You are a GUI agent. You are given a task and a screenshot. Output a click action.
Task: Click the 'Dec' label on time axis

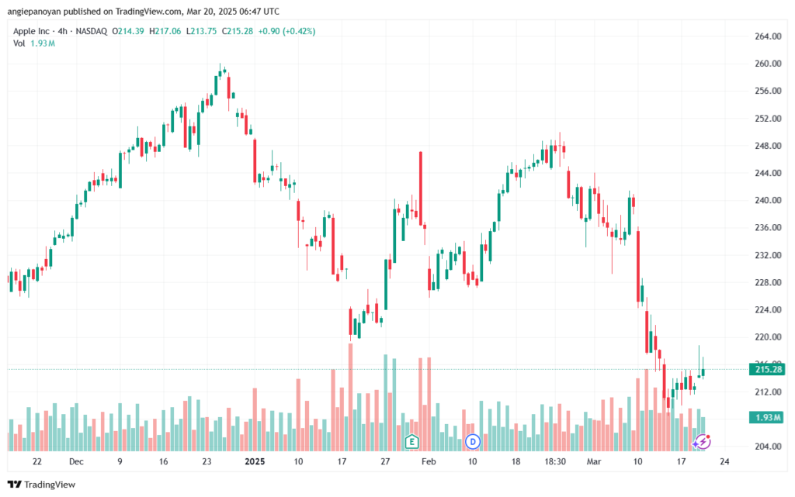tap(76, 461)
